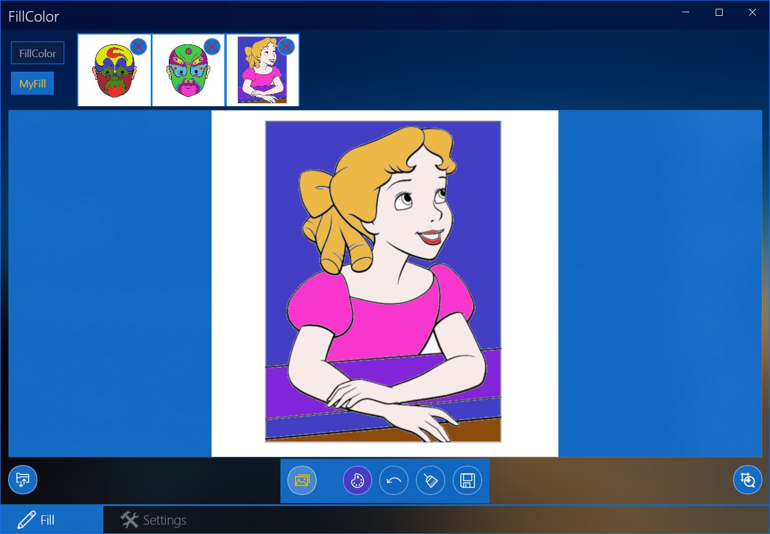
Task: Open the image picker tool
Action: click(302, 480)
